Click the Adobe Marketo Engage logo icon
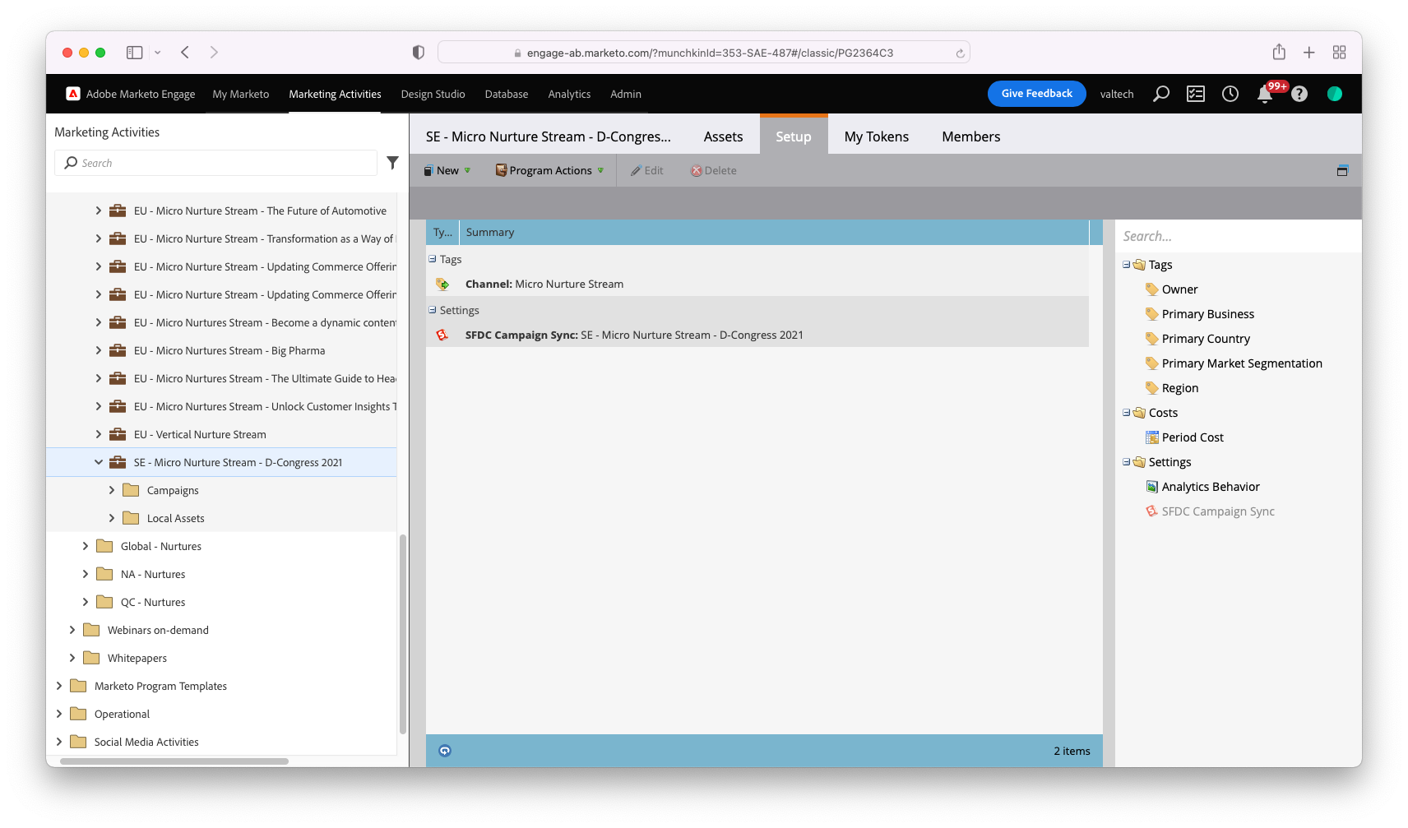 pyautogui.click(x=73, y=94)
